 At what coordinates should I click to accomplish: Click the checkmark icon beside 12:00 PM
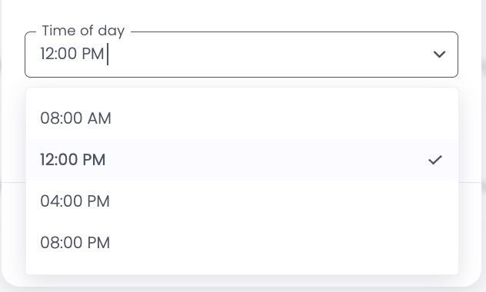(435, 160)
